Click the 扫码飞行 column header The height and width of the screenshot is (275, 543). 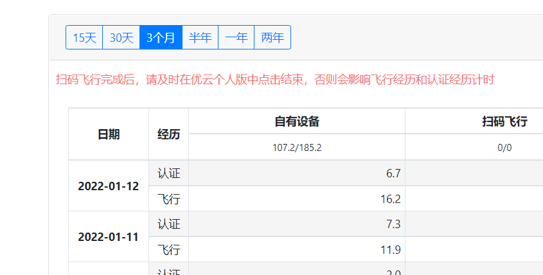504,121
